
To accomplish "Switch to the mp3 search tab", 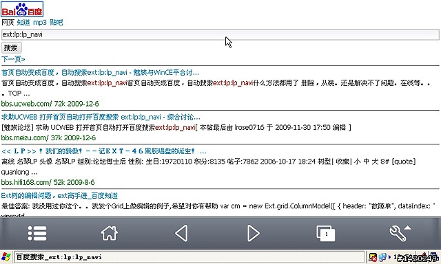I will (40, 23).
